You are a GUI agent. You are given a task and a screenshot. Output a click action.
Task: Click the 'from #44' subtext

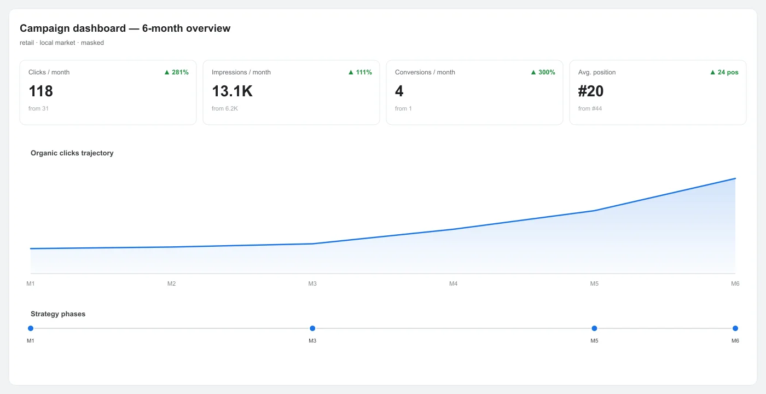click(591, 108)
